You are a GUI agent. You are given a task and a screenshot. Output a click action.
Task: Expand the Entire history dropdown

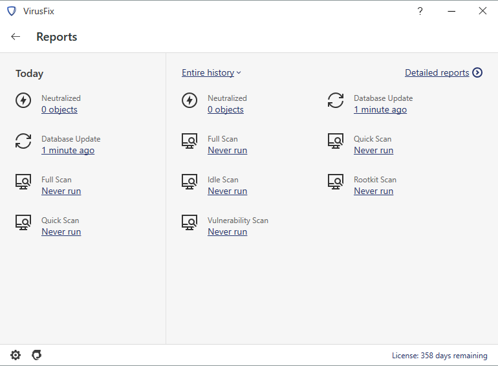coord(211,72)
